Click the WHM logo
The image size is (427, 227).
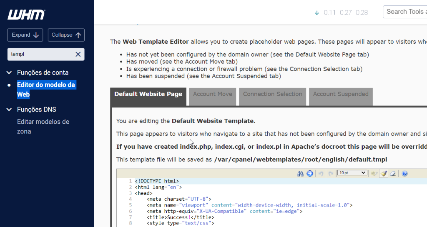(x=26, y=15)
